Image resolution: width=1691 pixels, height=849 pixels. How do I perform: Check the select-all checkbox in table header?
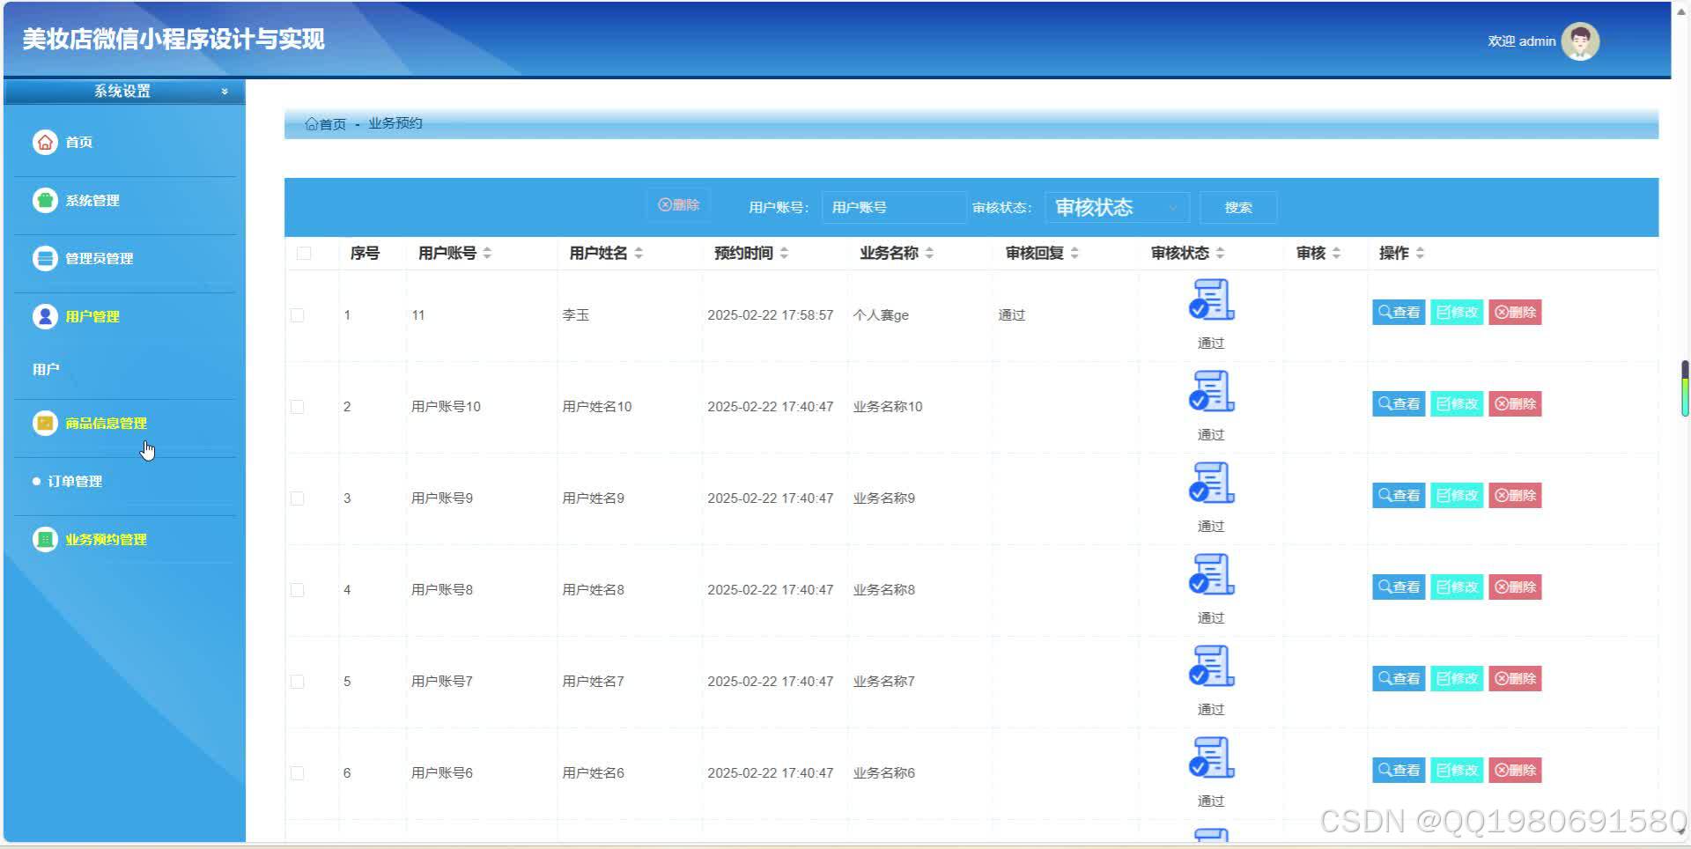pos(304,253)
